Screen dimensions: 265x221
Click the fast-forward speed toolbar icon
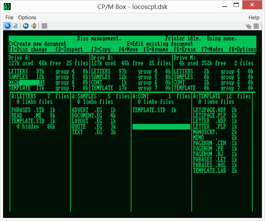(26, 26)
